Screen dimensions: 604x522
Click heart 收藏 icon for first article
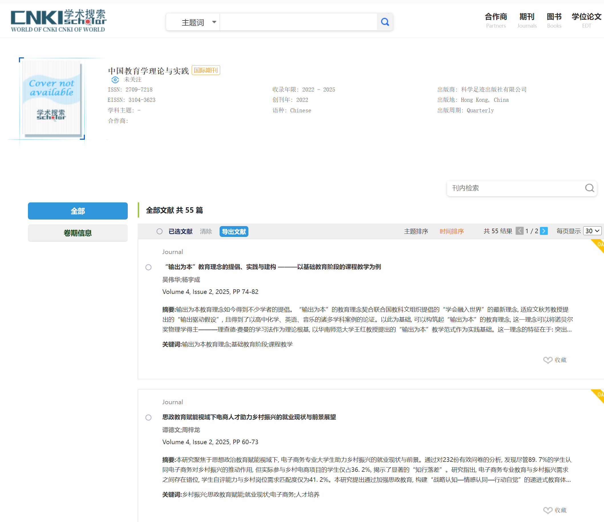point(548,360)
